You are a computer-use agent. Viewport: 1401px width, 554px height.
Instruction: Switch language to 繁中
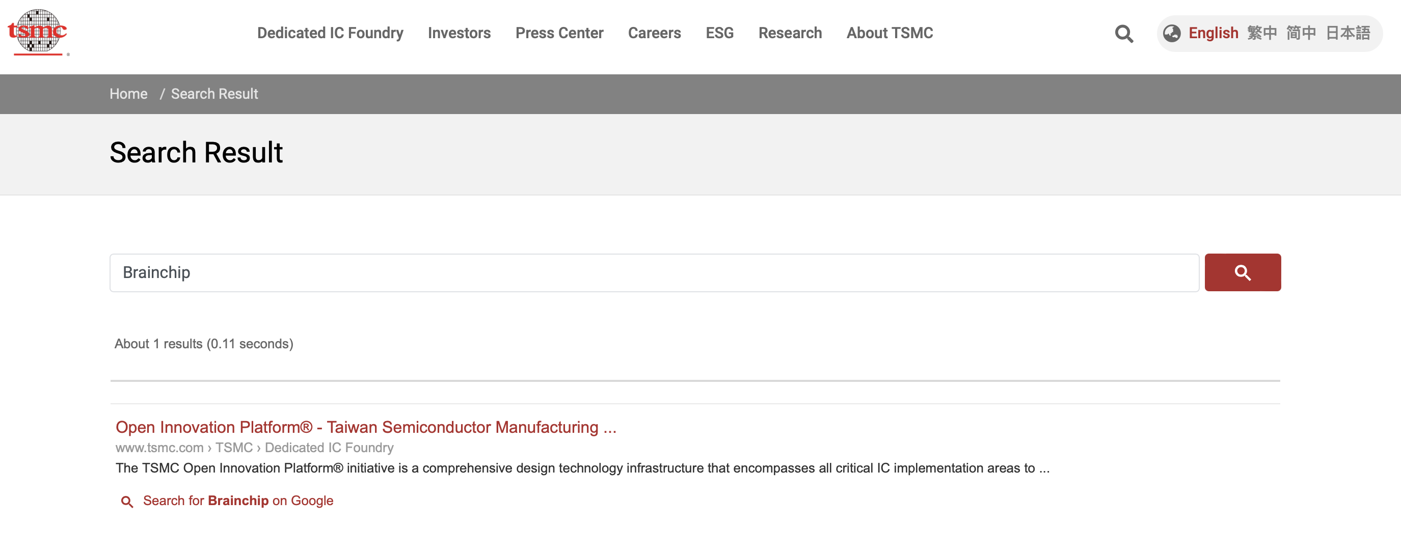[1262, 33]
